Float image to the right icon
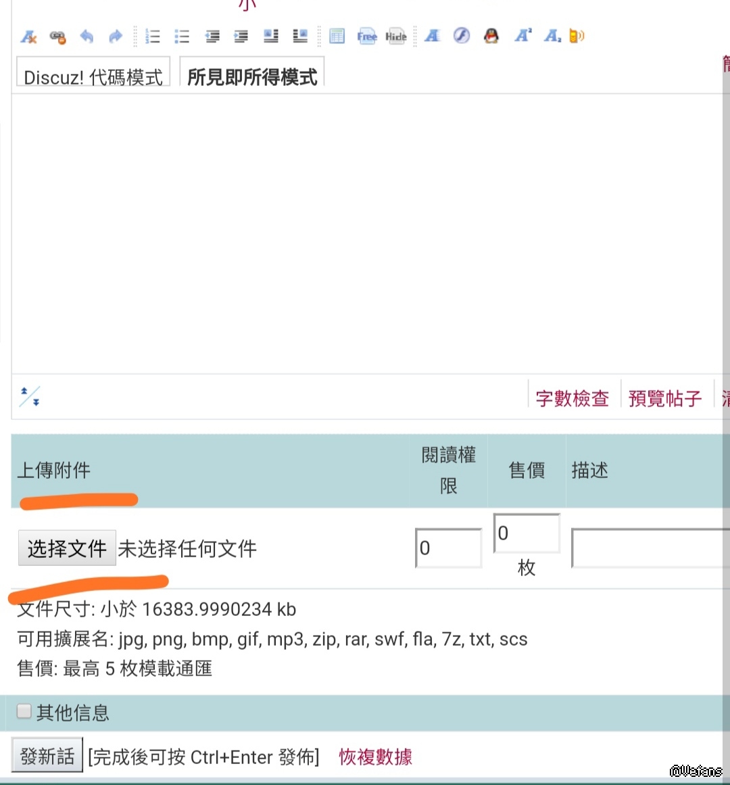 pyautogui.click(x=300, y=36)
